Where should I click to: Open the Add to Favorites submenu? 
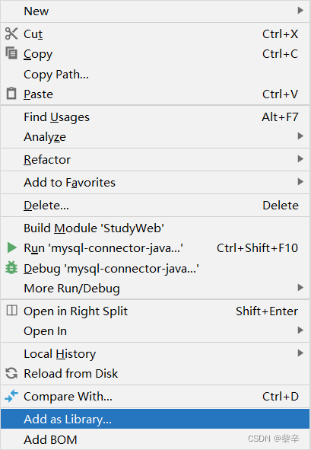click(x=155, y=182)
